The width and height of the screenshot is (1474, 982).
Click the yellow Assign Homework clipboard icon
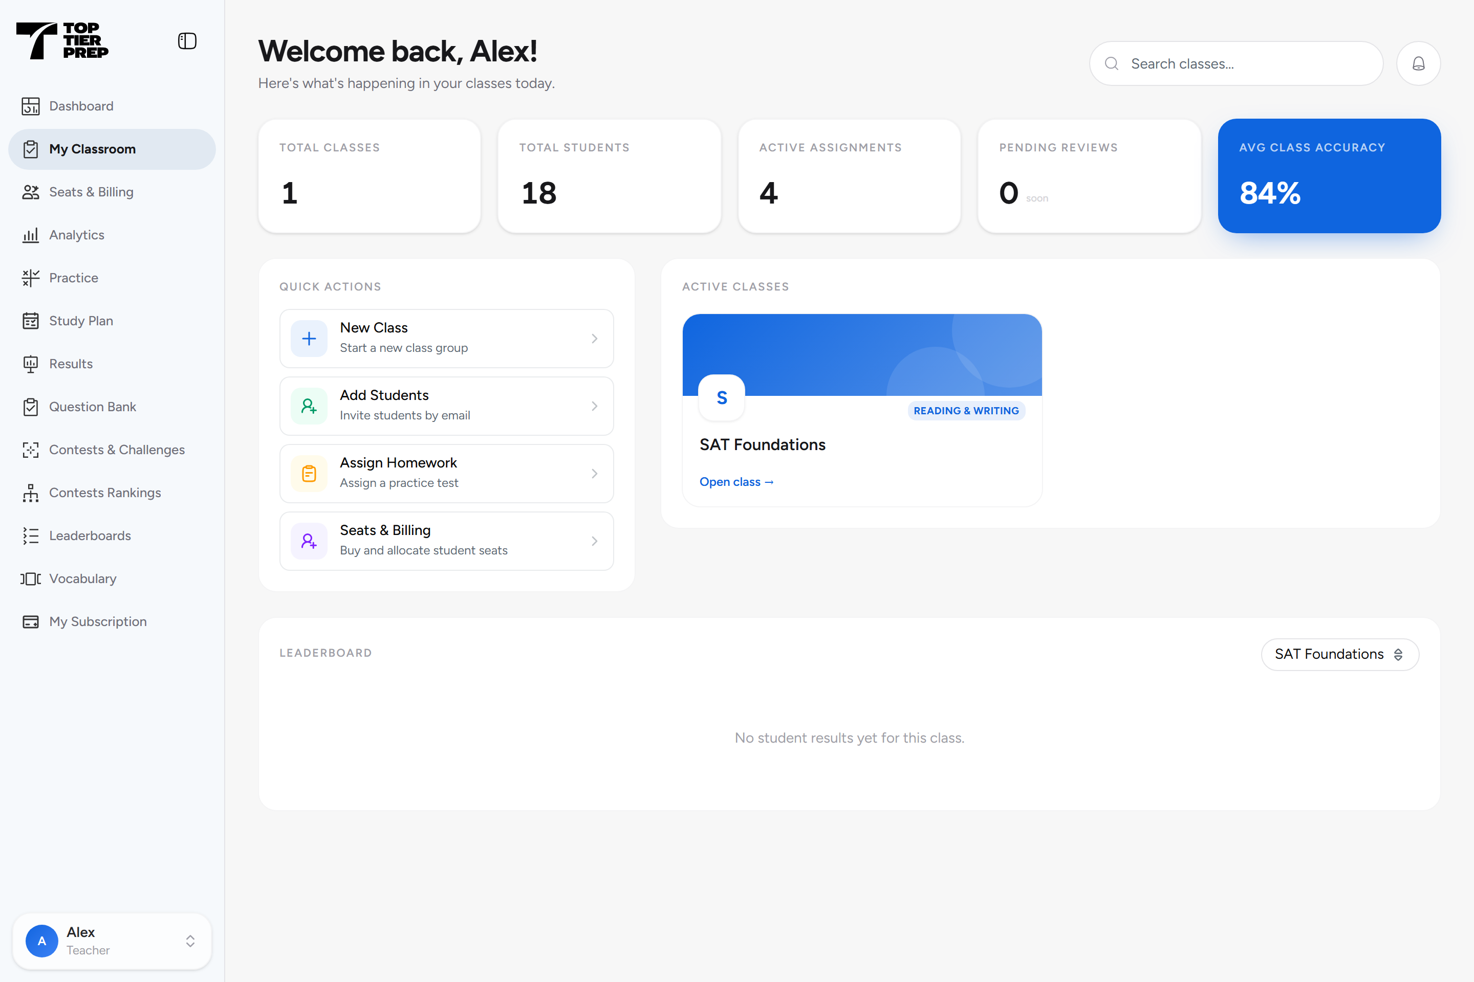[x=309, y=474]
